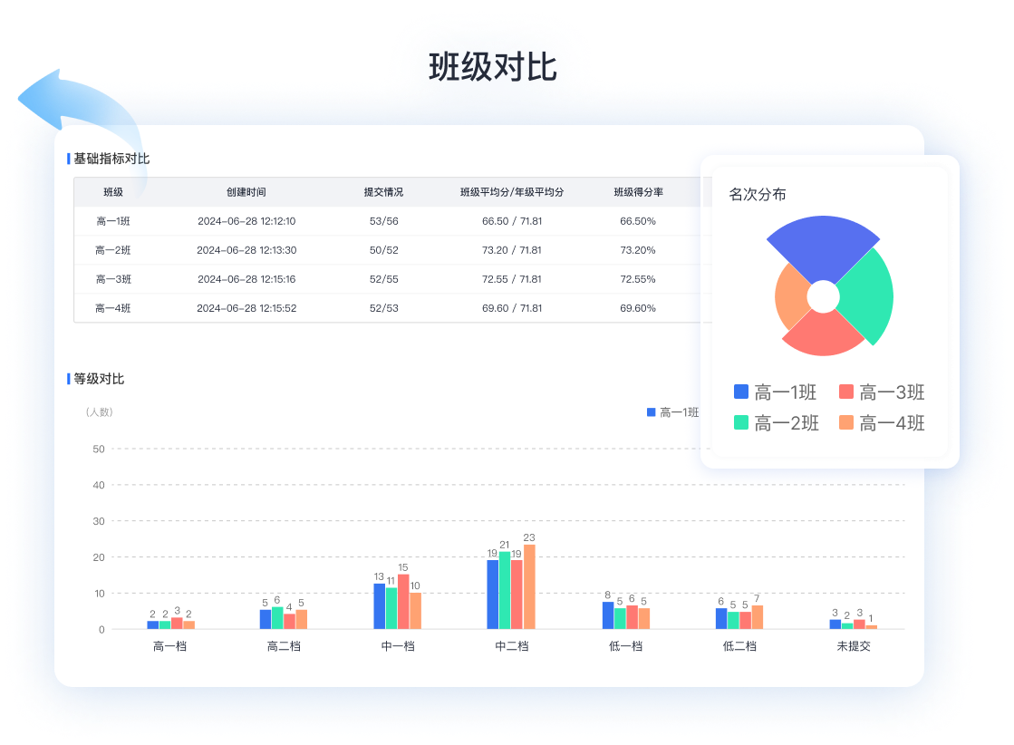Click the orange bar labeled 23 in 中二档
1014x745 pixels.
point(529,586)
